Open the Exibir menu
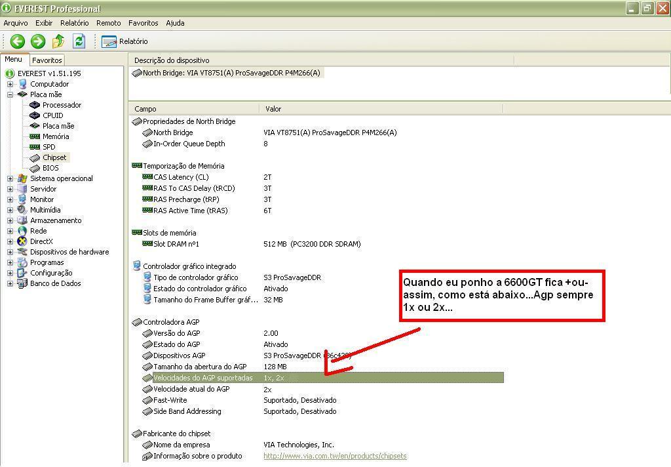The height and width of the screenshot is (467, 671). coord(44,23)
